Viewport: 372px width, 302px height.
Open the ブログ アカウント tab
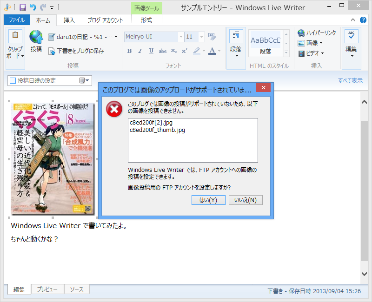click(105, 20)
